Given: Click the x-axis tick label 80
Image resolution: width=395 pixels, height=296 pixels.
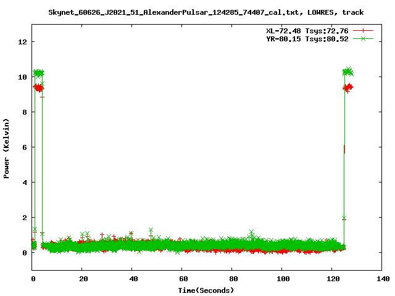Looking at the screenshot, I should 233,279.
